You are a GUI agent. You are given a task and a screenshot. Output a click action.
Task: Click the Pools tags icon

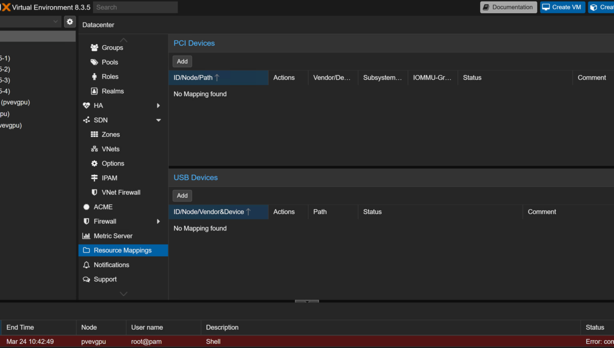coord(94,62)
